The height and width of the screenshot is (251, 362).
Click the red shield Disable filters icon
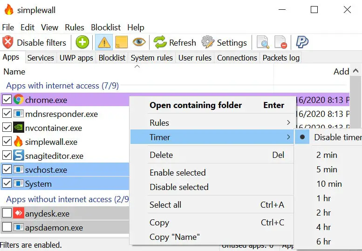[x=8, y=42]
